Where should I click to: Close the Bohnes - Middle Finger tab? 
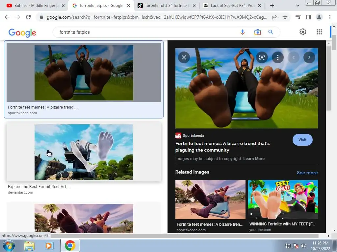tap(63, 6)
